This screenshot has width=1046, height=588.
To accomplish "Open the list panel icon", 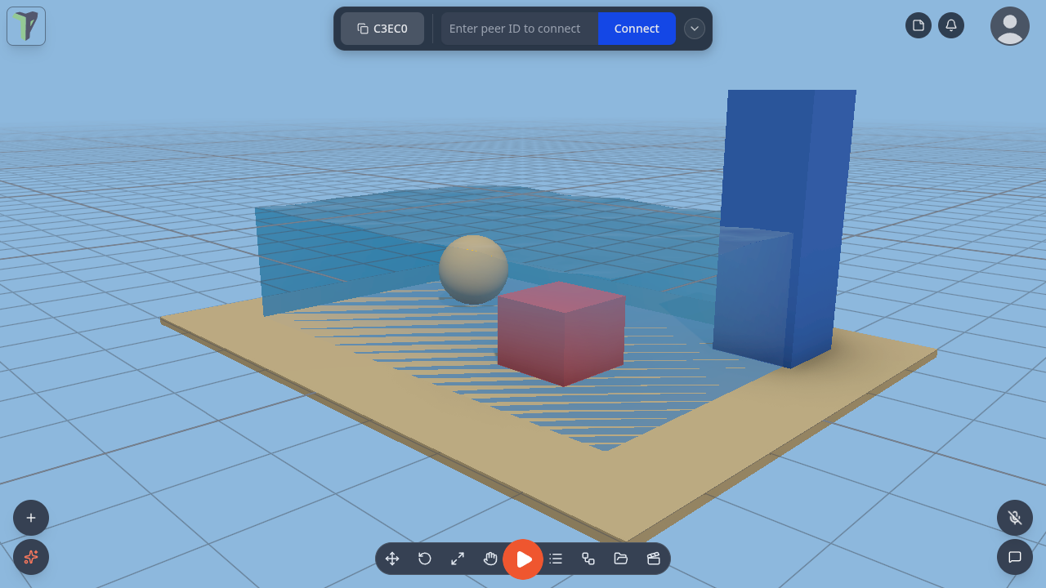I will (556, 559).
